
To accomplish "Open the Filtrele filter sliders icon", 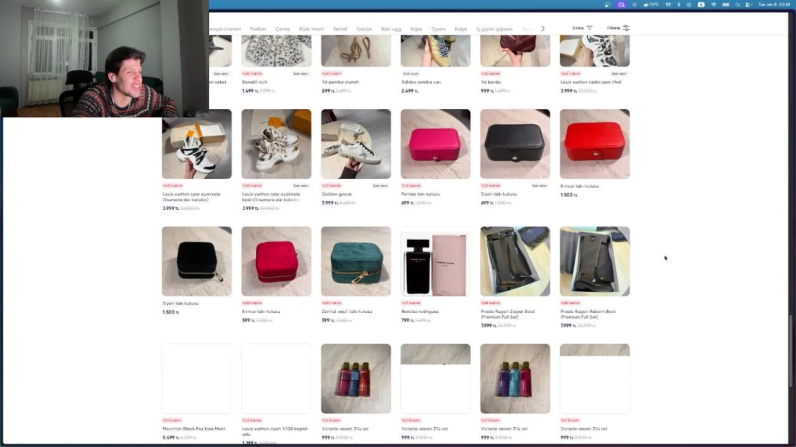I will [x=626, y=28].
